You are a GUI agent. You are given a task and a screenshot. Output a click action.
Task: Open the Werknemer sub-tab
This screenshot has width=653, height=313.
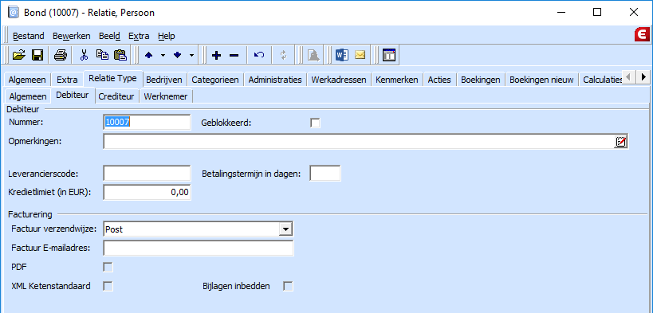point(166,96)
